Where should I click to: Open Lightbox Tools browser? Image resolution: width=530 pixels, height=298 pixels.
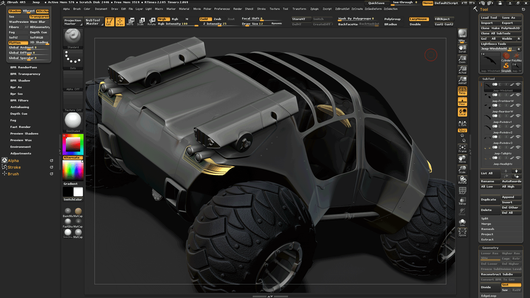tap(494, 43)
